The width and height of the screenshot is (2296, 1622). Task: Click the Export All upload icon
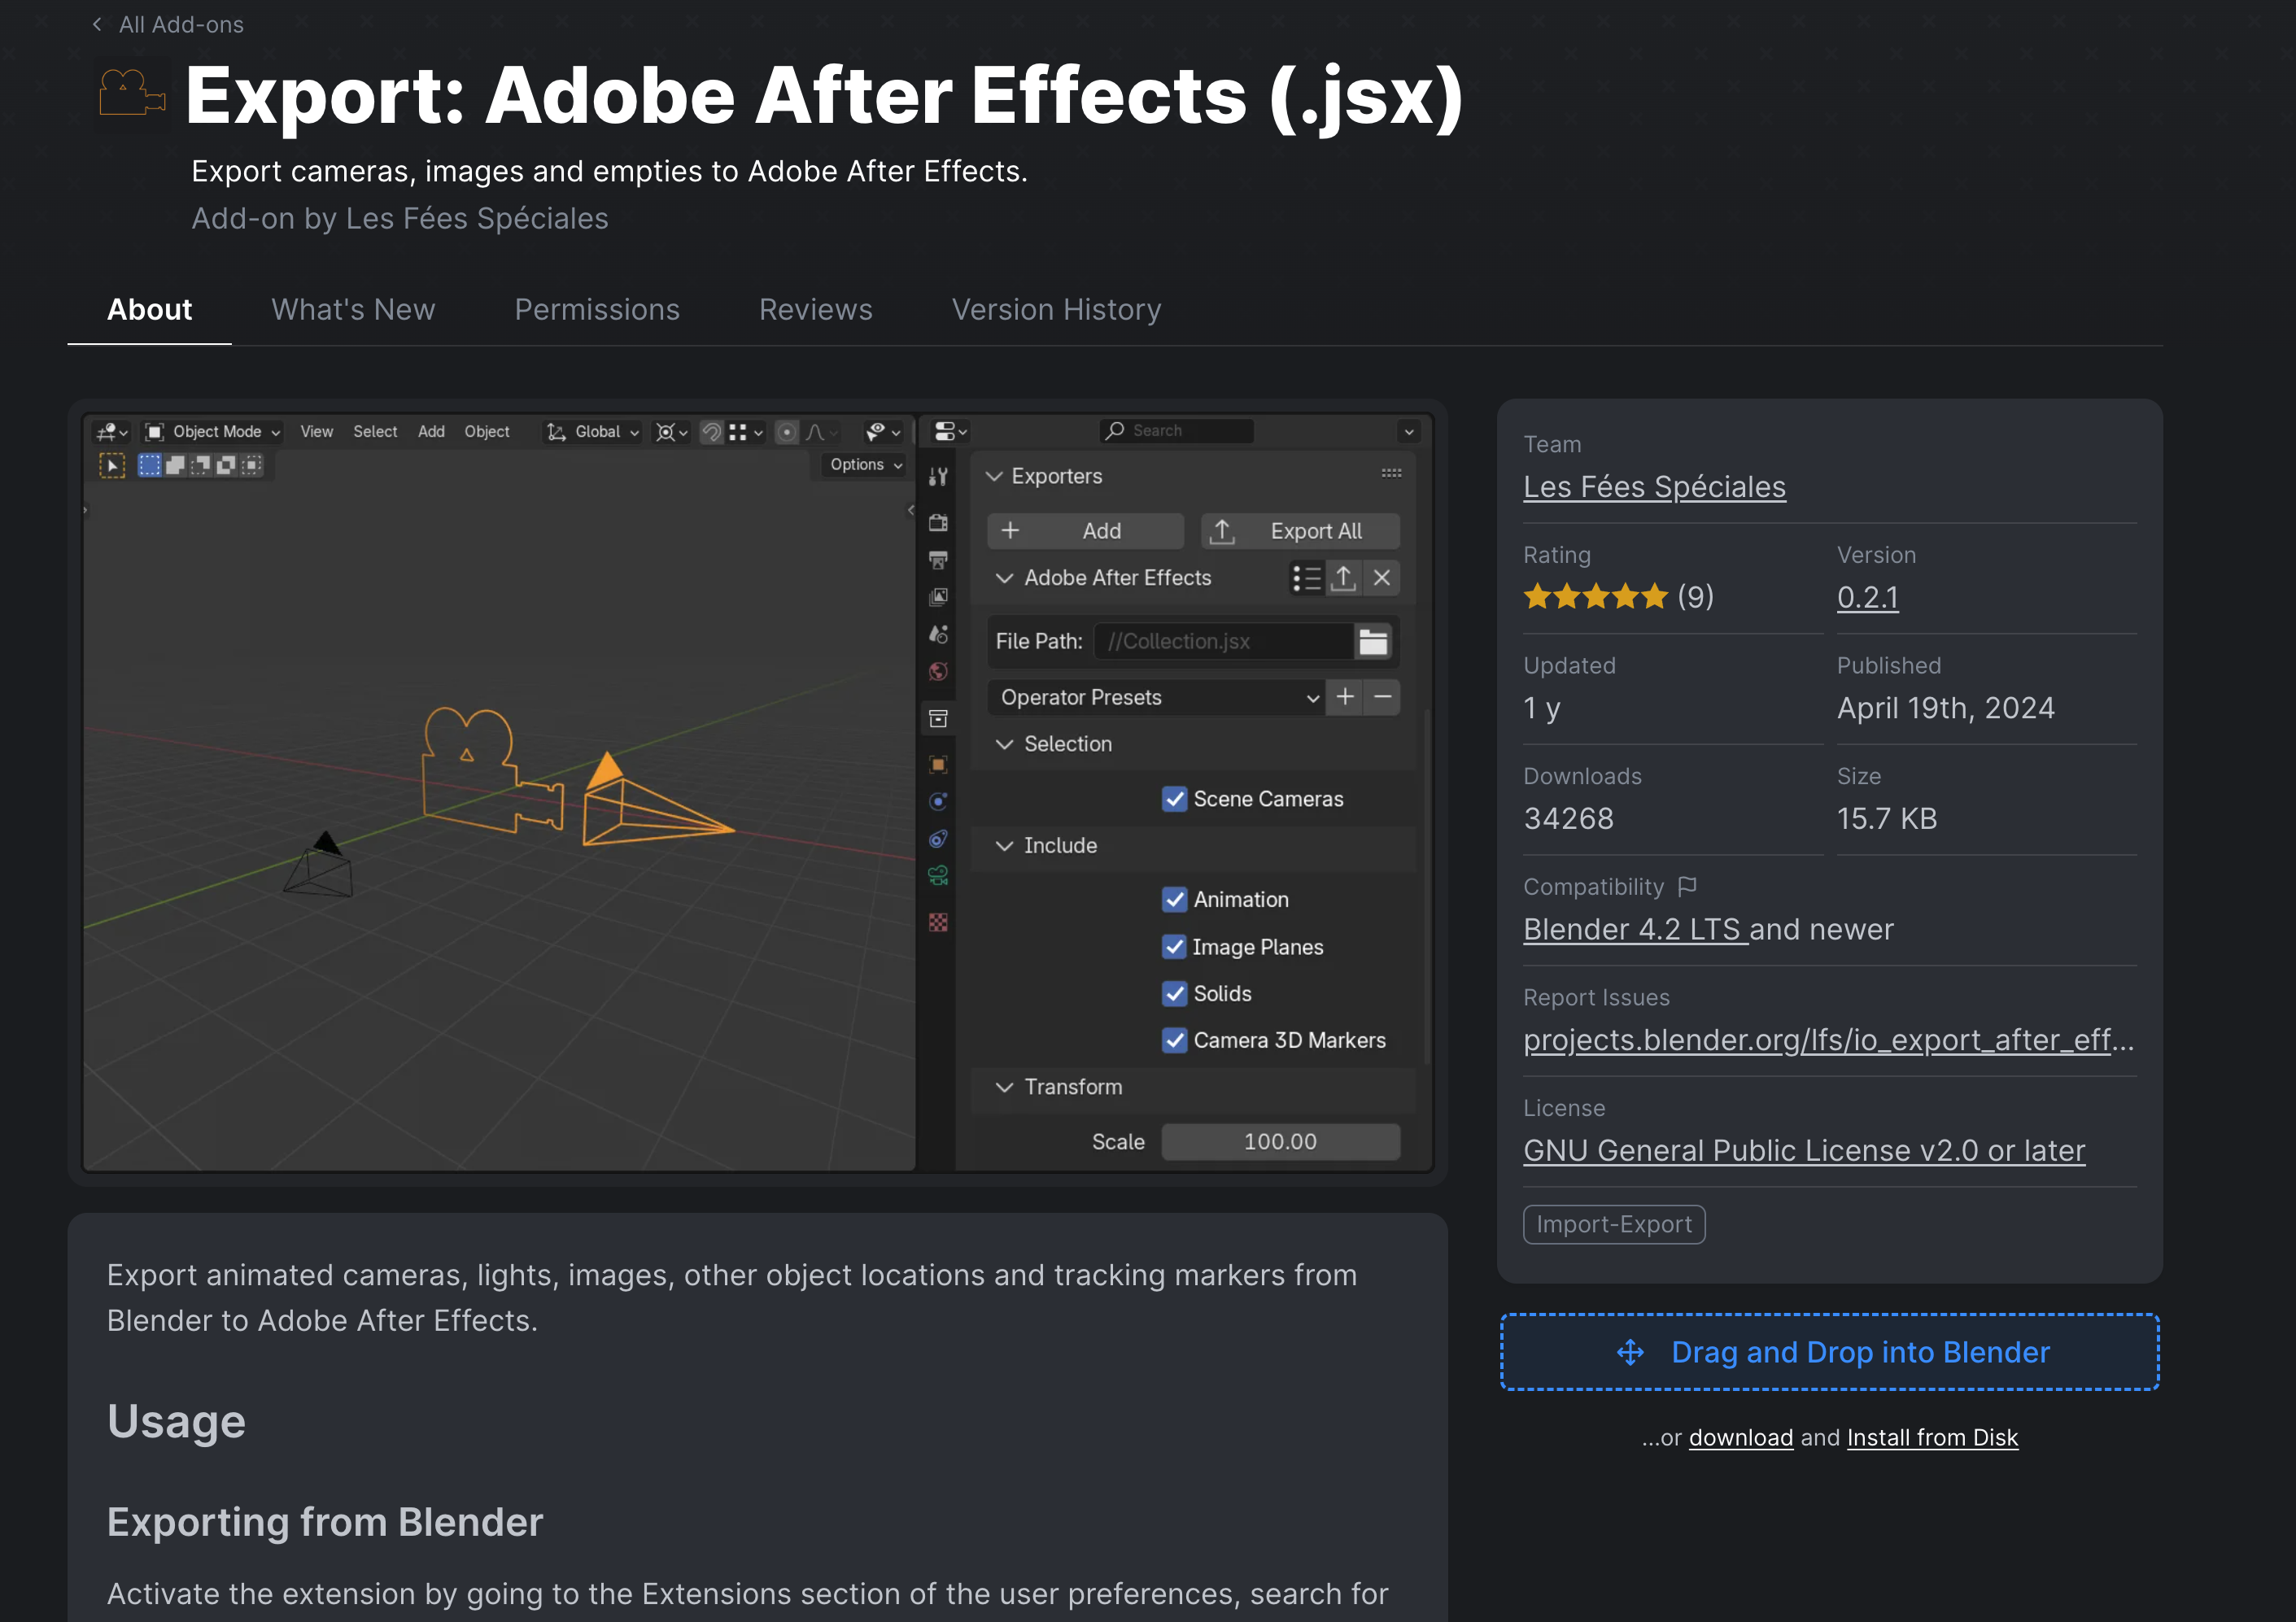pos(1222,531)
